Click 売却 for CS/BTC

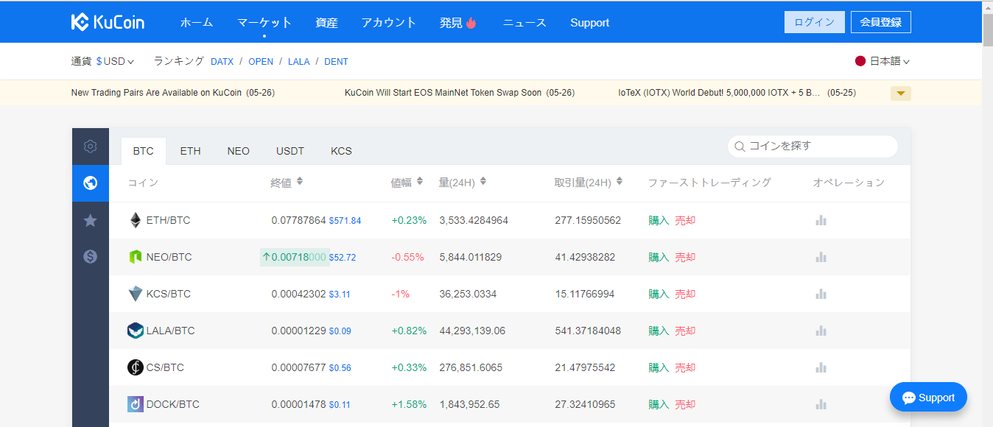coord(685,367)
